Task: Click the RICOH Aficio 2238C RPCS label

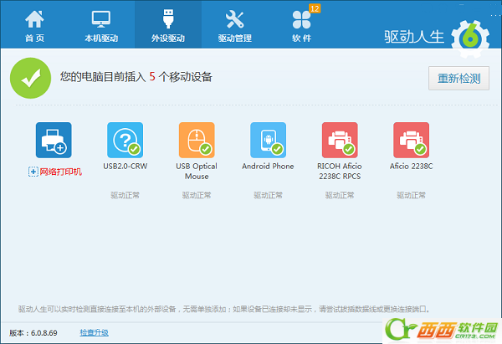Action: pyautogui.click(x=340, y=172)
